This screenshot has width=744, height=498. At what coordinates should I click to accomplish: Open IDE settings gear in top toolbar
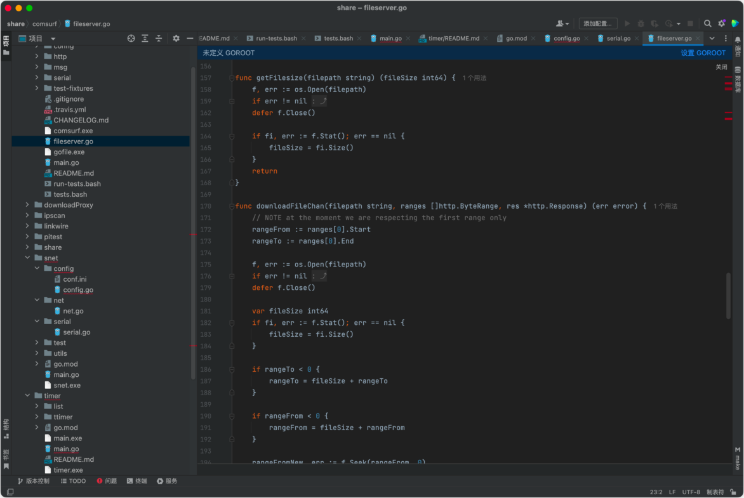pyautogui.click(x=722, y=23)
